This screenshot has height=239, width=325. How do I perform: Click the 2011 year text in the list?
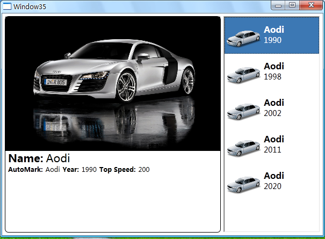point(272,150)
